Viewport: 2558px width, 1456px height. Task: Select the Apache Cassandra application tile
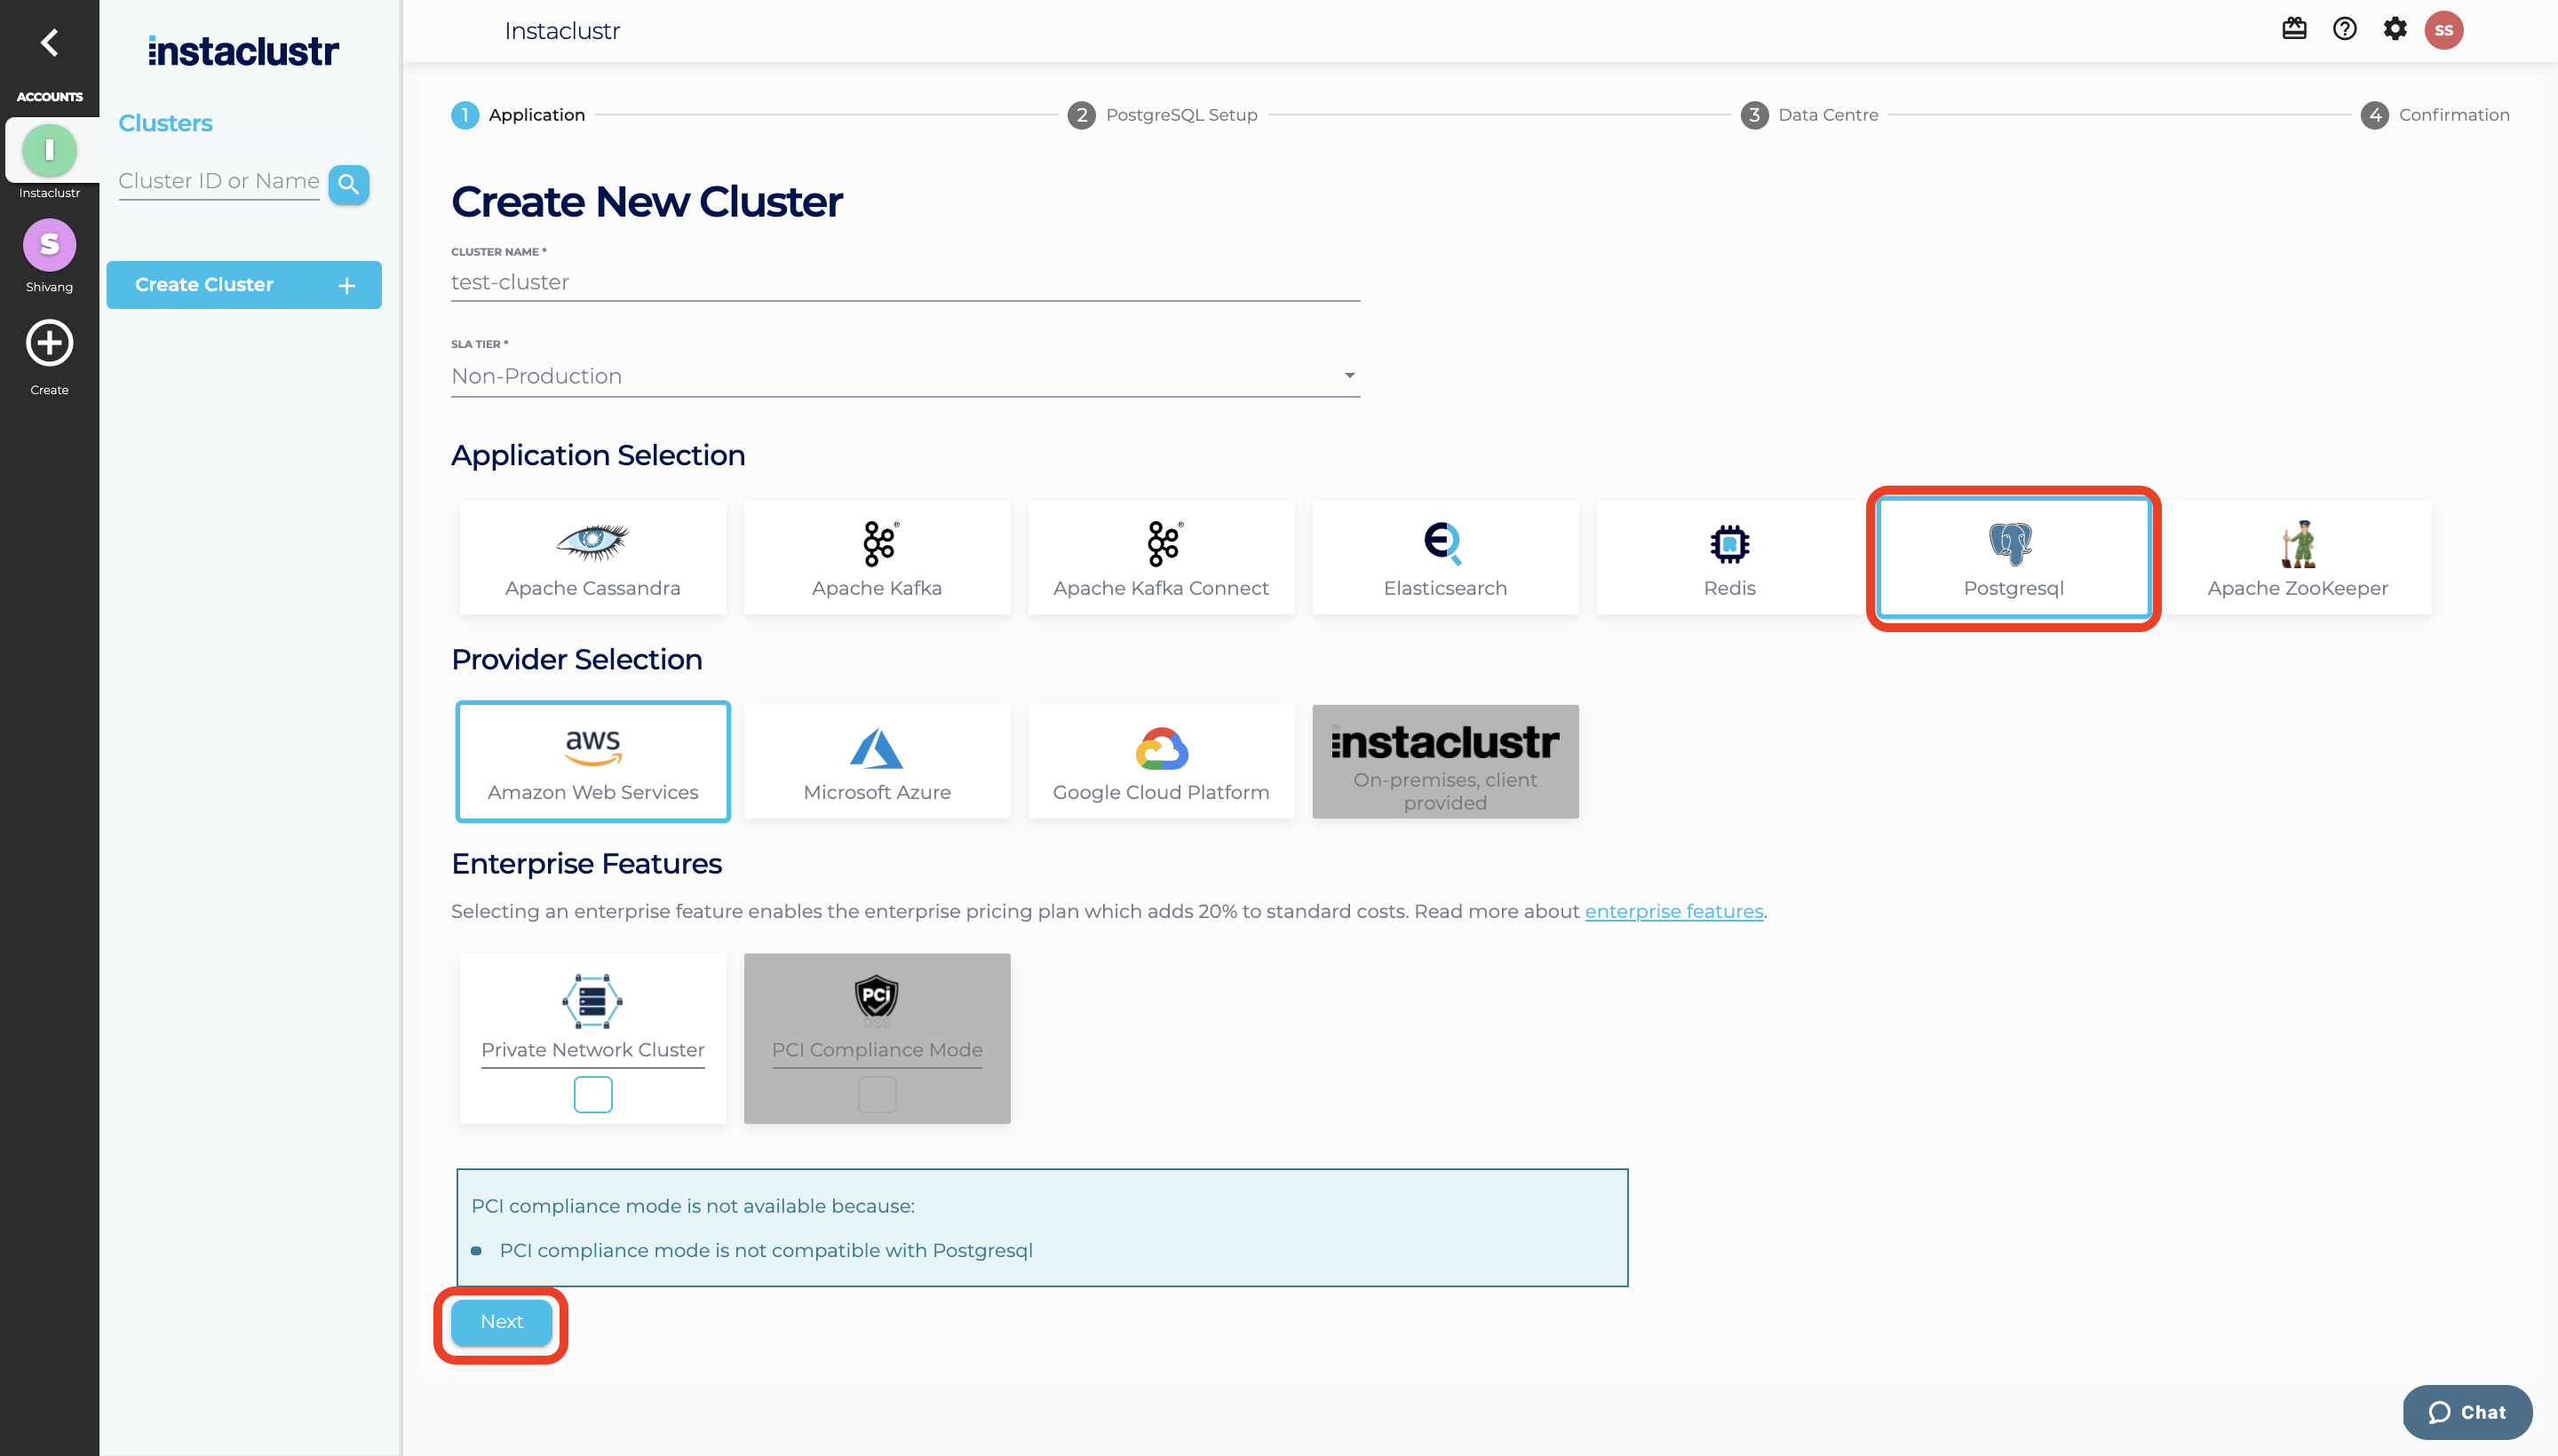point(592,558)
